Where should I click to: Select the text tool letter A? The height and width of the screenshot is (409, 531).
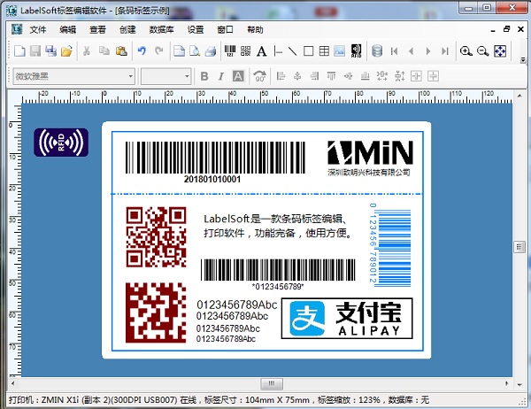[261, 51]
